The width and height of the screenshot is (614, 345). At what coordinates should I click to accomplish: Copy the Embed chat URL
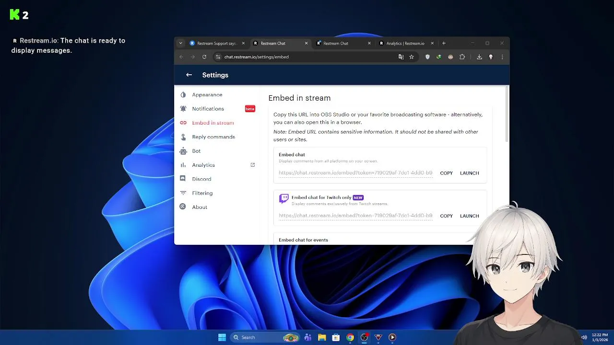(446, 173)
